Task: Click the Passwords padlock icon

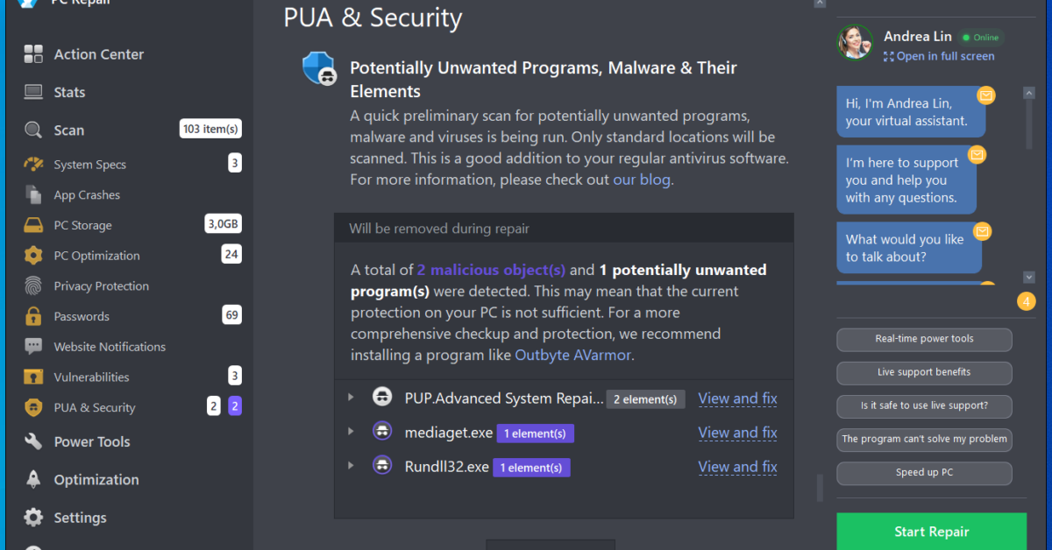Action: (33, 316)
